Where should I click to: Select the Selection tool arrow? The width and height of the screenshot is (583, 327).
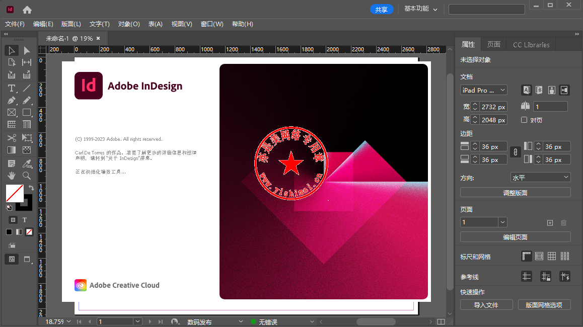pyautogui.click(x=12, y=50)
